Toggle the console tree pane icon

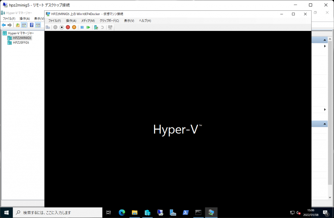[24, 25]
